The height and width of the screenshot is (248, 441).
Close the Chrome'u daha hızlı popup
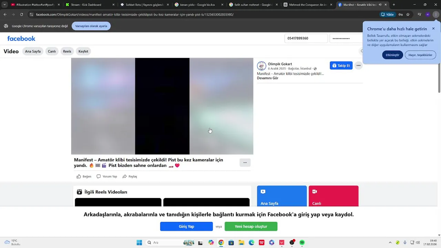(433, 29)
